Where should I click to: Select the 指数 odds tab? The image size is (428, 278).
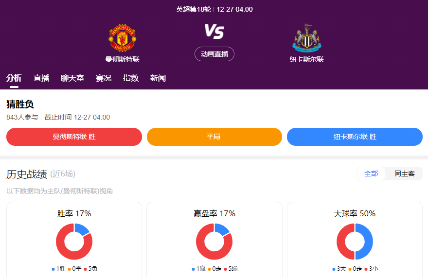(x=131, y=78)
